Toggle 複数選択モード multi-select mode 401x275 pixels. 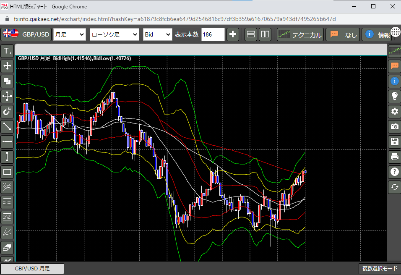[x=380, y=269]
